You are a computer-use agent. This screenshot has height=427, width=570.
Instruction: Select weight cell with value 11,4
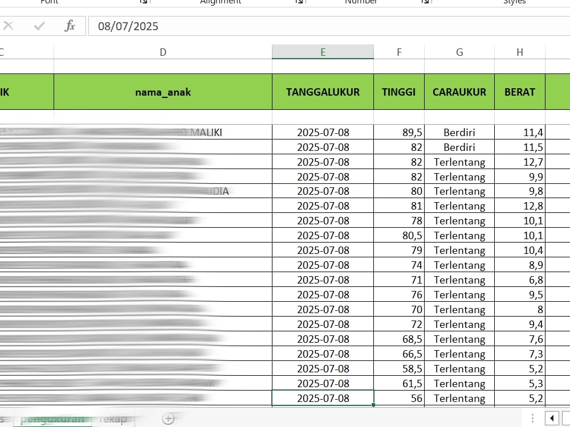520,132
